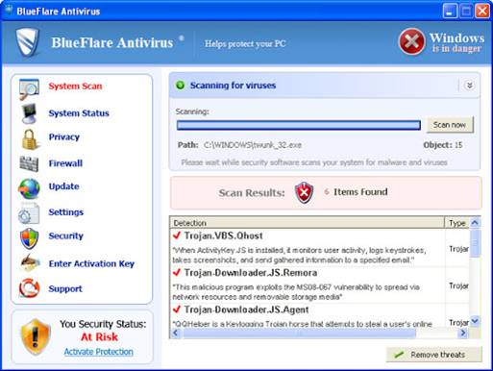Open the Settings gear icon
The image size is (493, 371).
tap(29, 213)
